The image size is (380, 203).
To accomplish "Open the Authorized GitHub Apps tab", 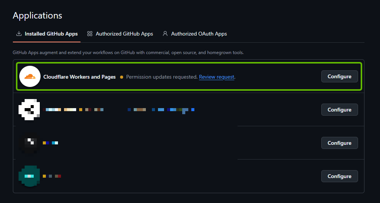I will (124, 34).
